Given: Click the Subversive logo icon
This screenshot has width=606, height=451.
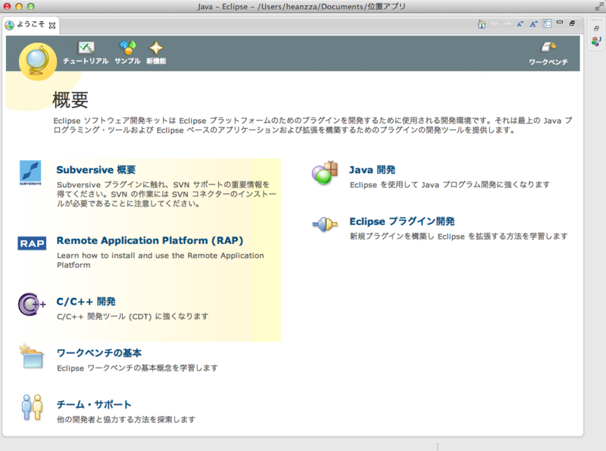Looking at the screenshot, I should 30,171.
